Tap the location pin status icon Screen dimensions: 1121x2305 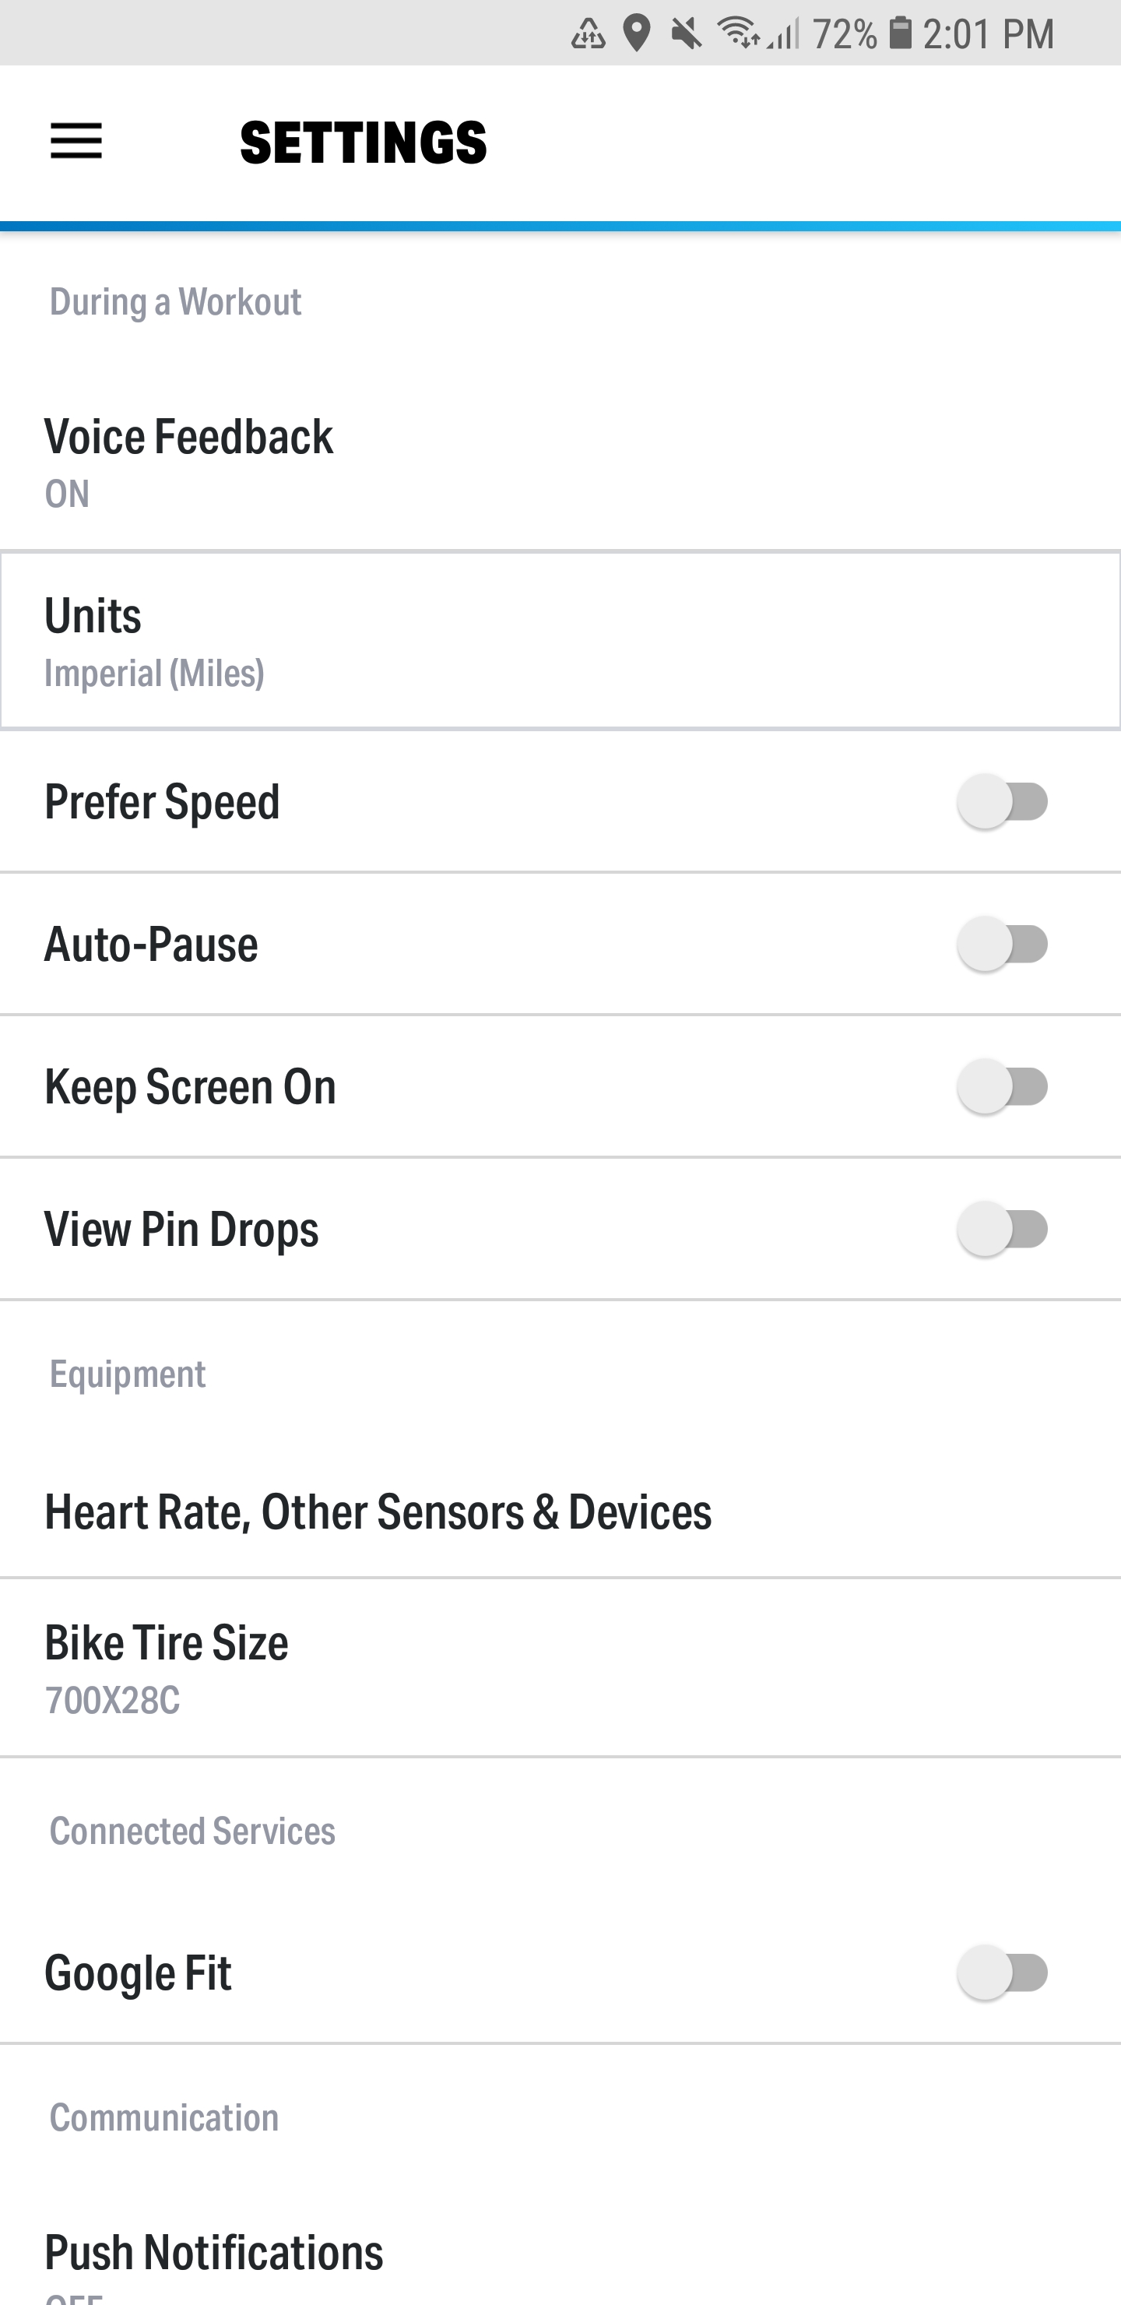point(636,34)
